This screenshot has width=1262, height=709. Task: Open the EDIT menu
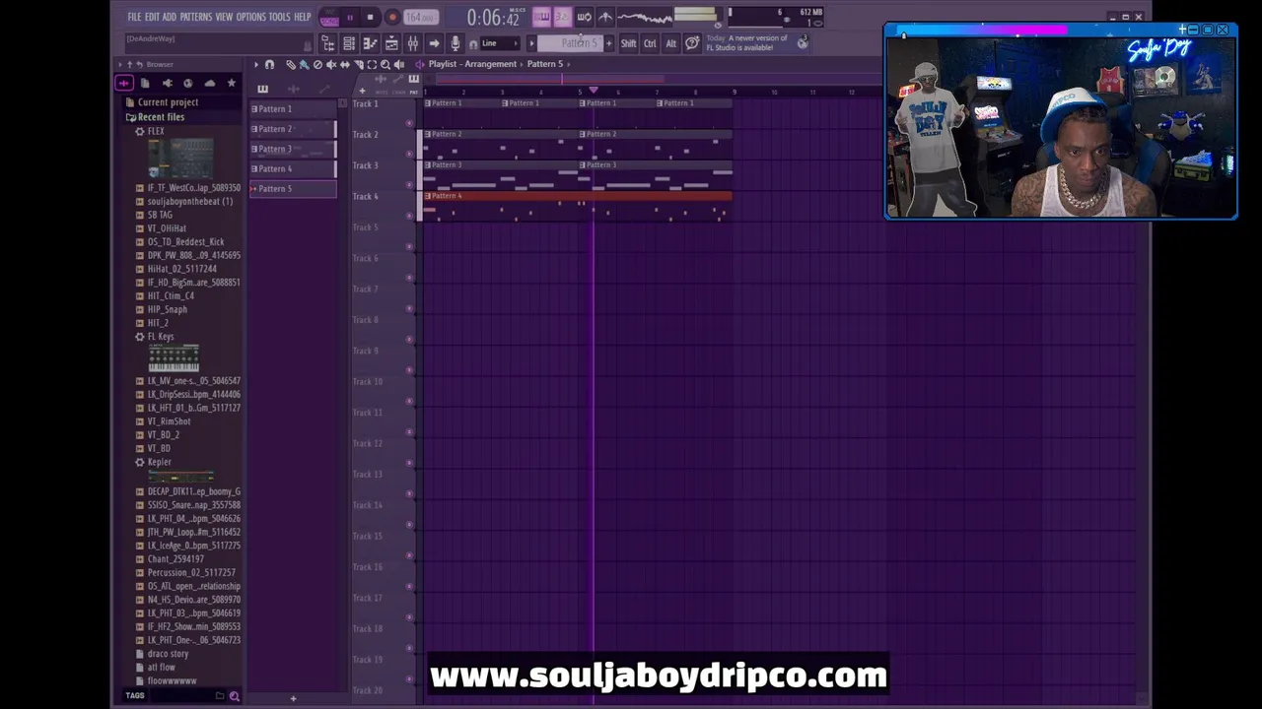click(153, 17)
